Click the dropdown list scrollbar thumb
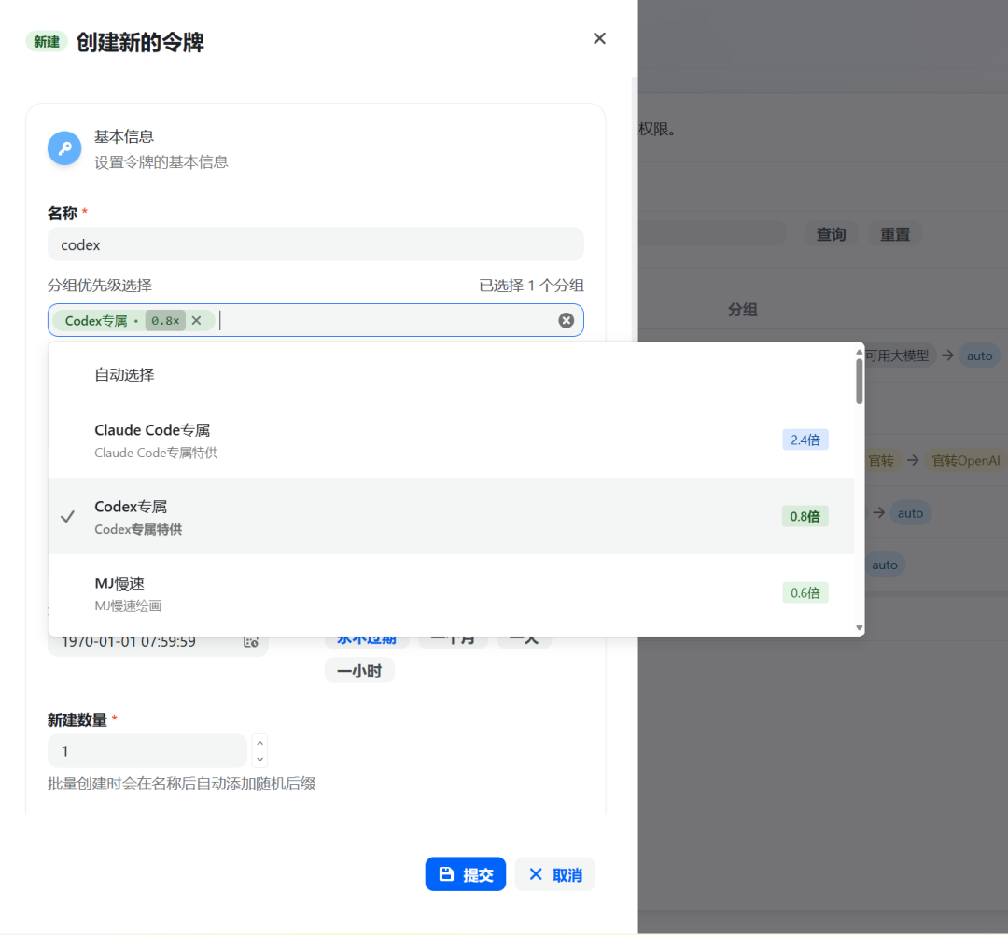Image resolution: width=1008 pixels, height=935 pixels. [859, 382]
